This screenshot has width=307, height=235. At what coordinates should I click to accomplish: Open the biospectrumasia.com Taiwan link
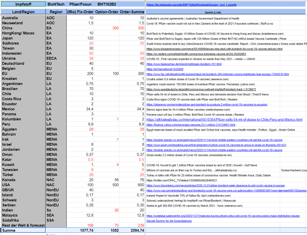(214, 49)
